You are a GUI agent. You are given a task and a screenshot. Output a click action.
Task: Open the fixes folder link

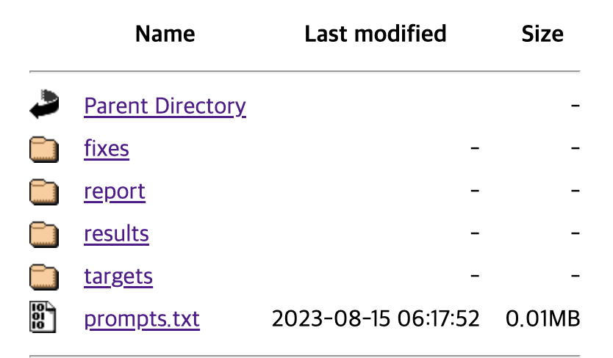point(107,148)
